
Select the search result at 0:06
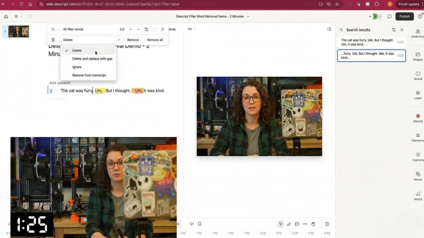pyautogui.click(x=371, y=56)
